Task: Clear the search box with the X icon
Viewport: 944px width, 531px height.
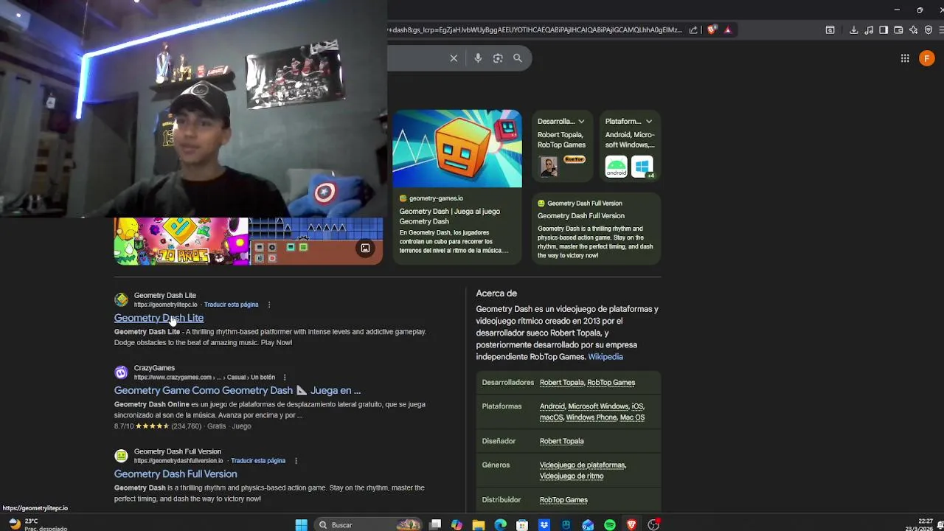Action: pos(454,58)
